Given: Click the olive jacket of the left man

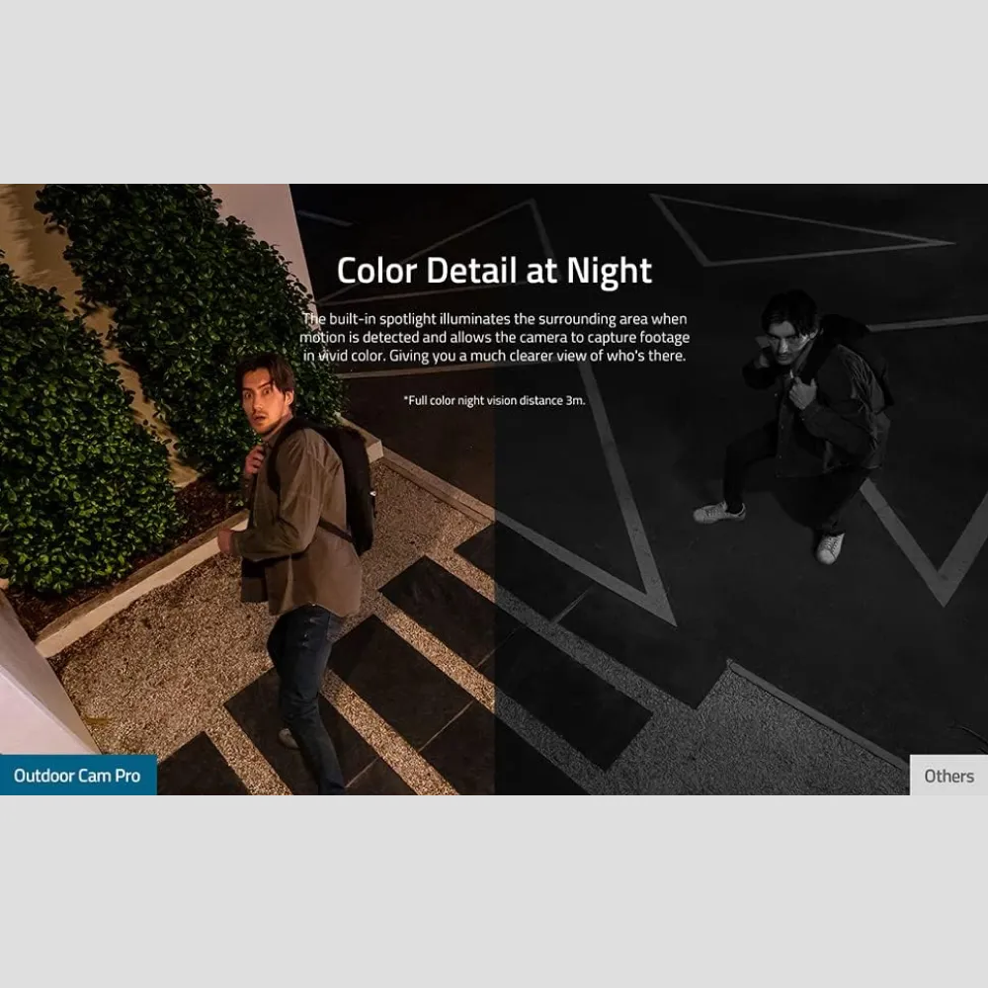Looking at the screenshot, I should coord(296,534).
